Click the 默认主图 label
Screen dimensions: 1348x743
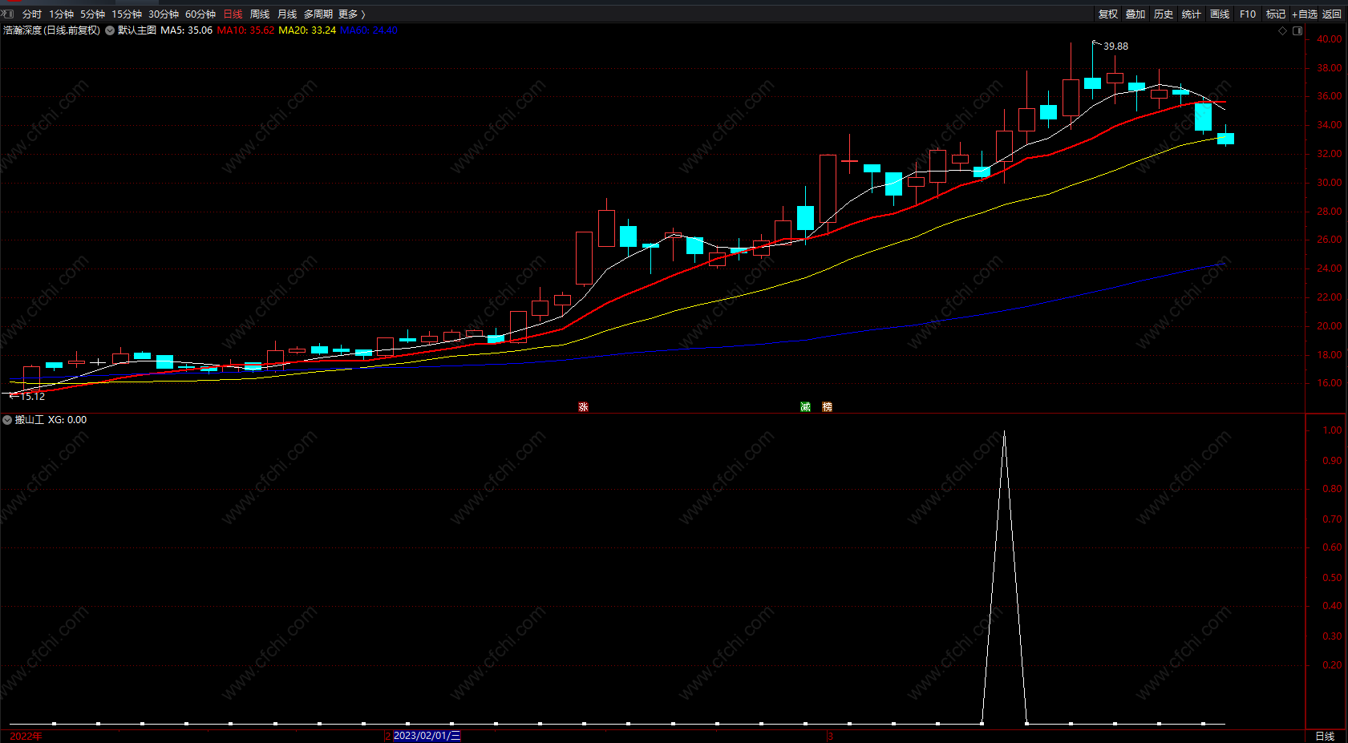(x=137, y=30)
